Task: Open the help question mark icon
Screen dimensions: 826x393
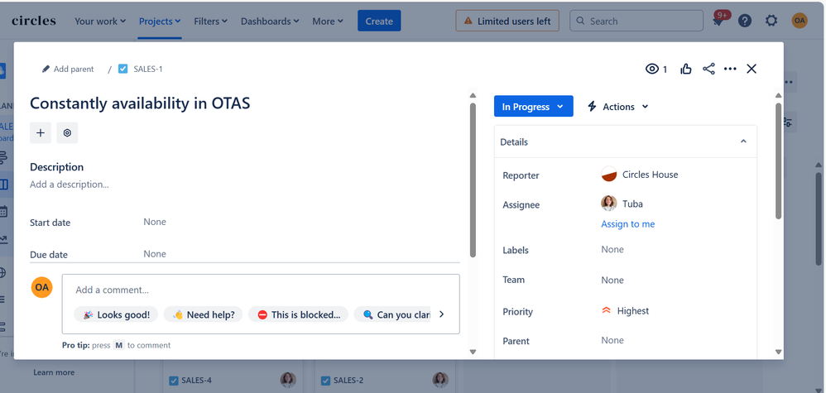Action: (x=744, y=21)
